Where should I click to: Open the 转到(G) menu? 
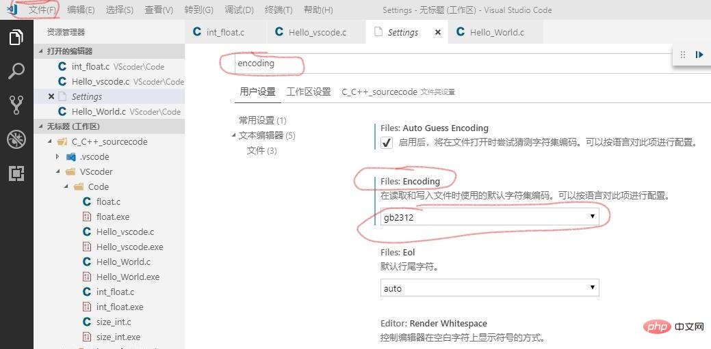tap(198, 10)
